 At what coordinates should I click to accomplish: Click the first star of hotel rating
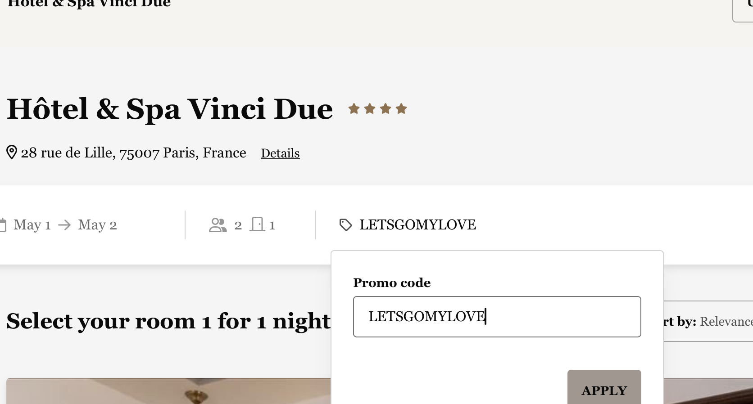click(354, 109)
